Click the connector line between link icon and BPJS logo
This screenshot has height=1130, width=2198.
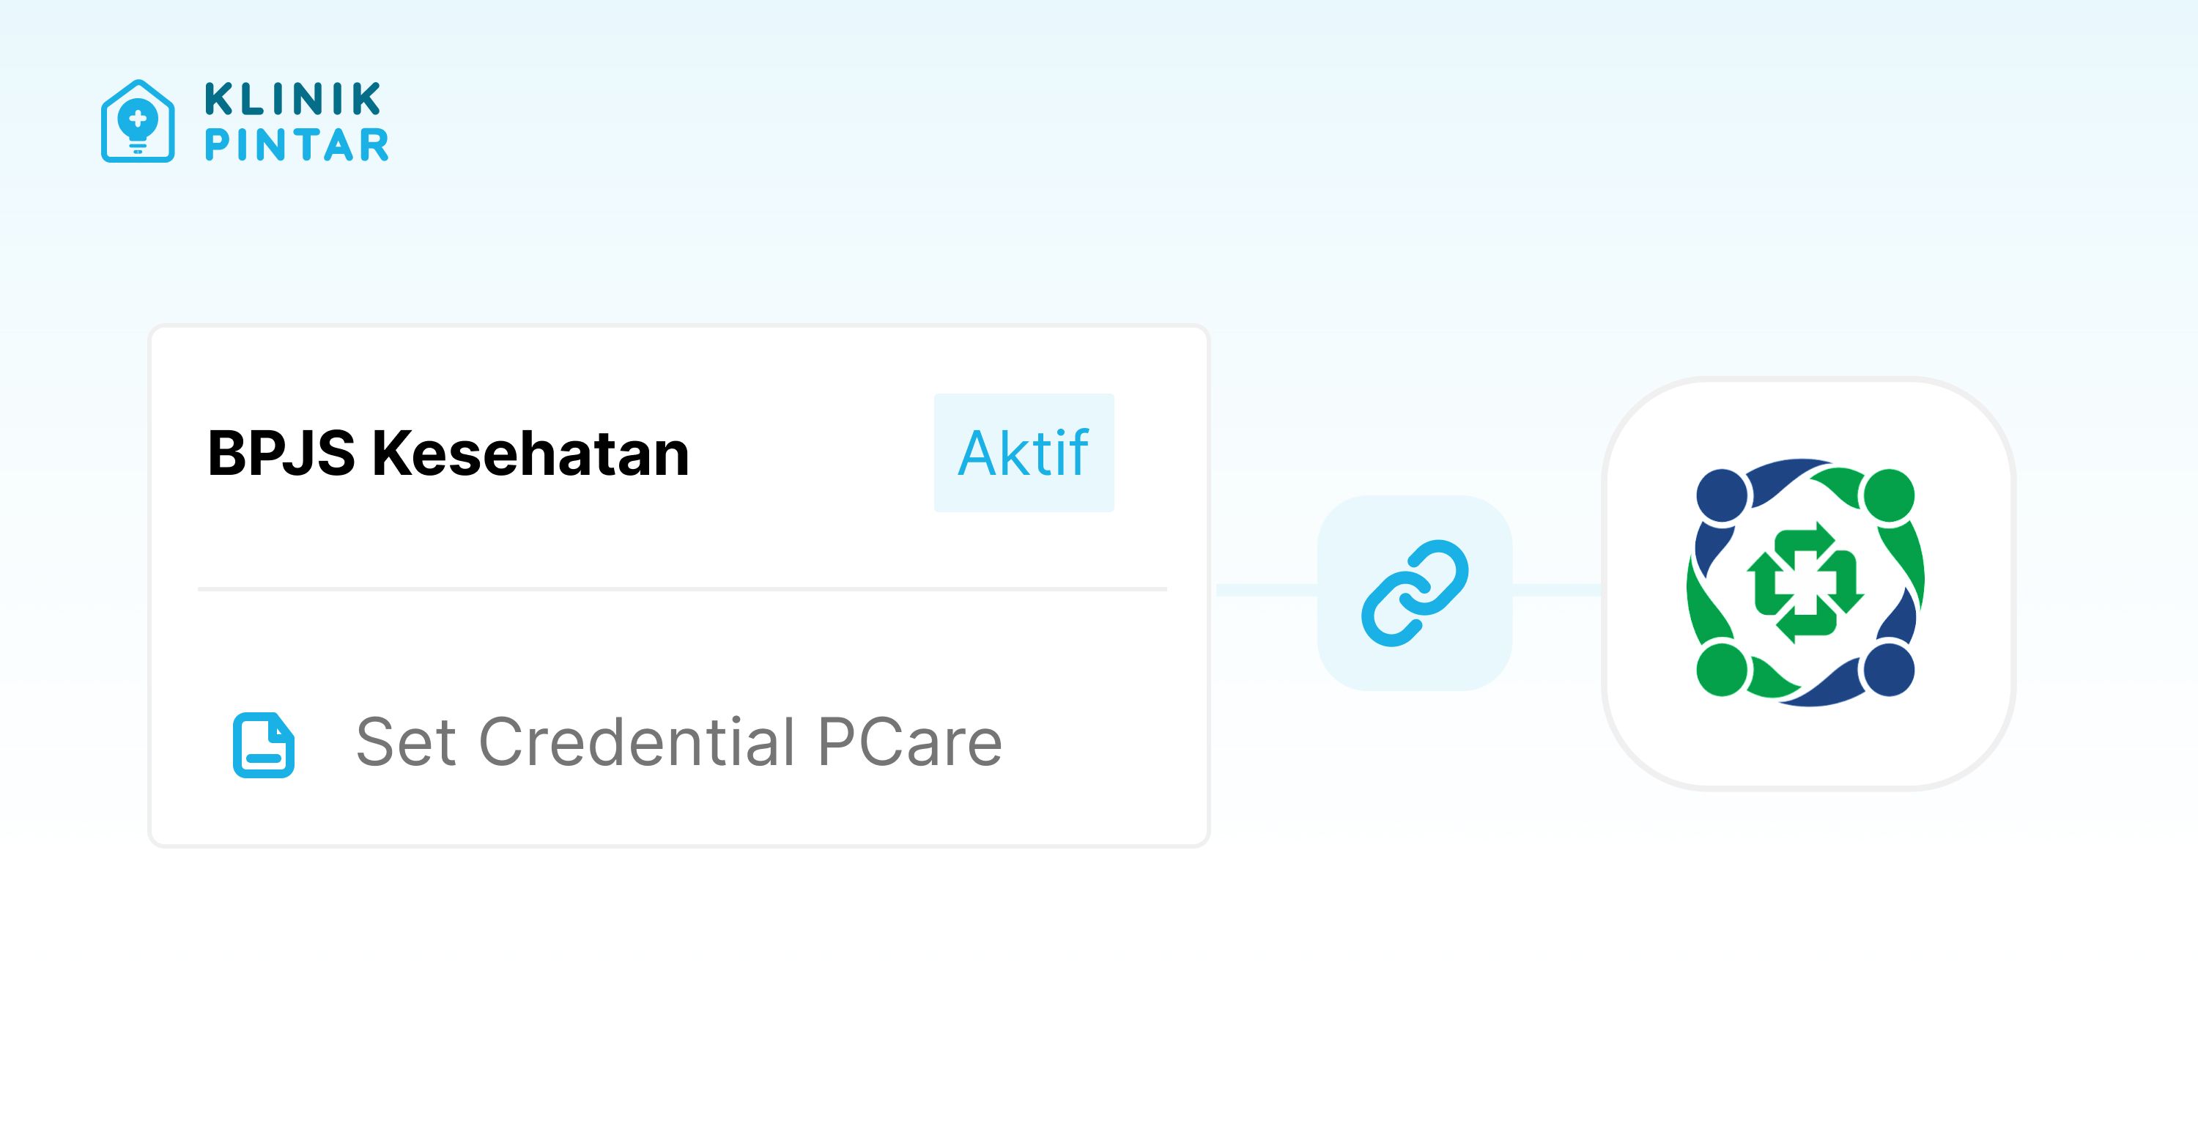point(1557,590)
